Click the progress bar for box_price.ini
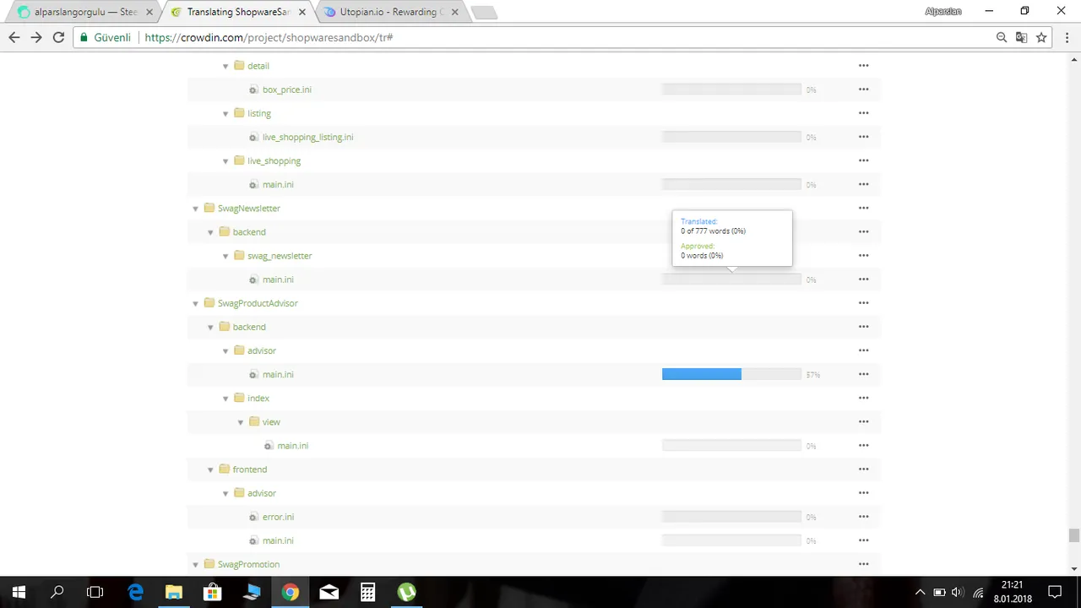The width and height of the screenshot is (1081, 608). (x=731, y=90)
